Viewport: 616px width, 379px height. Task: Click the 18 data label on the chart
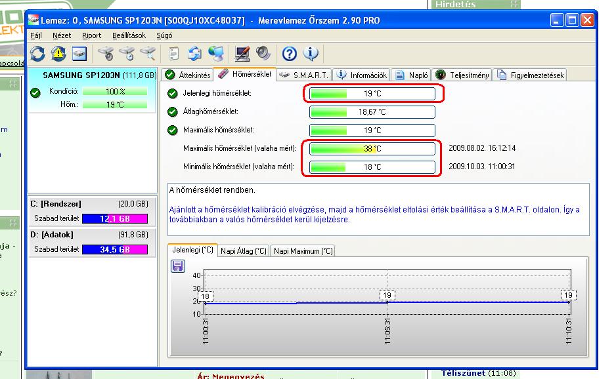click(206, 296)
